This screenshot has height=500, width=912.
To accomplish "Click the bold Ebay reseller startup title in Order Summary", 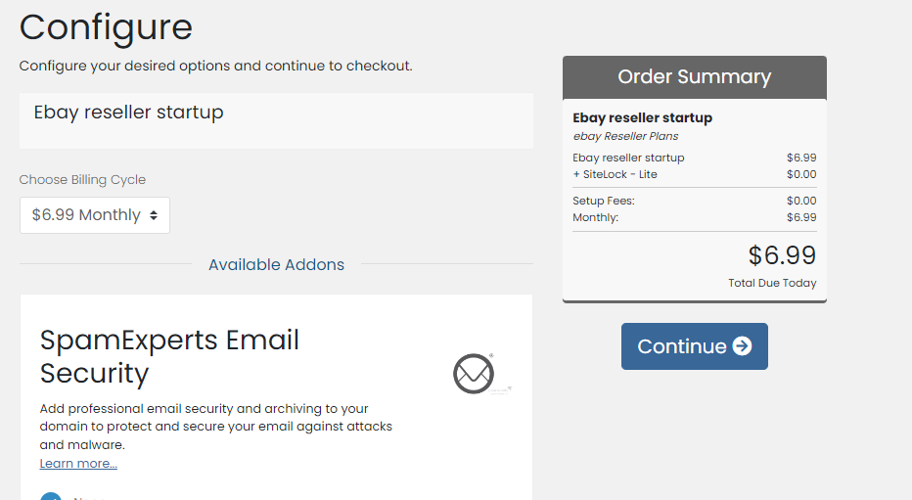I will pyautogui.click(x=642, y=118).
